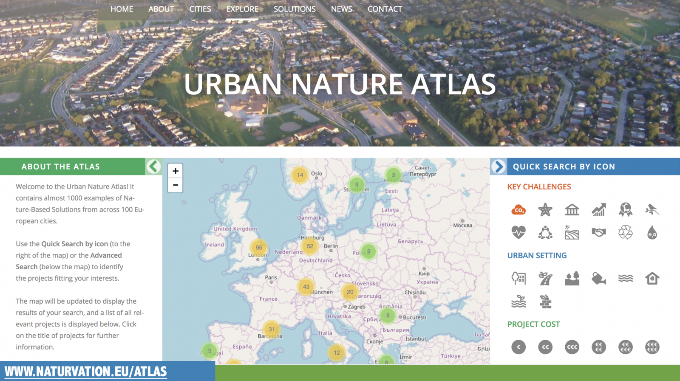This screenshot has width=680, height=381.
Task: Filter by double euro project cost
Action: click(x=545, y=347)
